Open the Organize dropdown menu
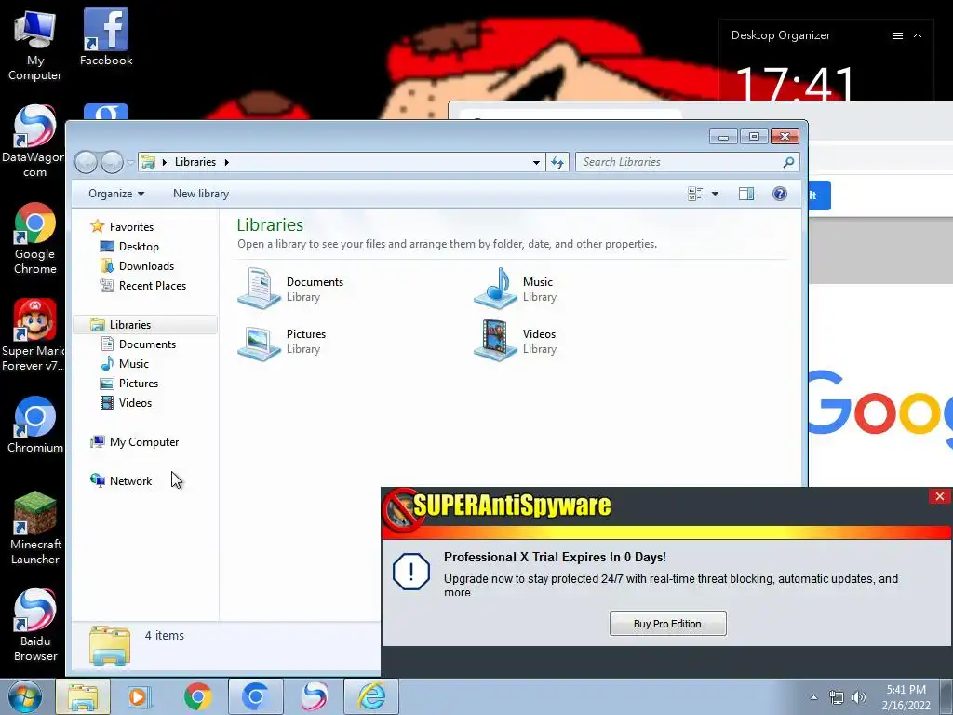Viewport: 953px width, 715px height. point(116,194)
